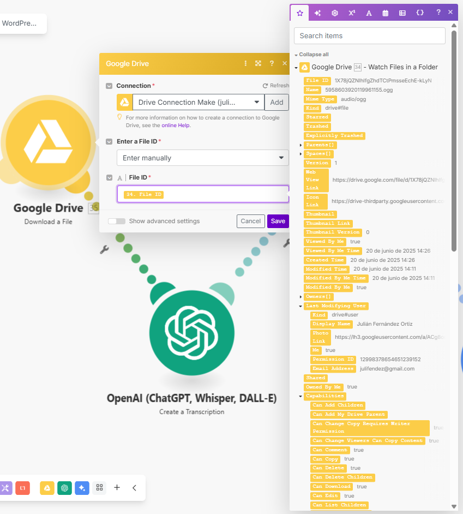Select the Modified Time pill
463x514 pixels.
(326, 269)
